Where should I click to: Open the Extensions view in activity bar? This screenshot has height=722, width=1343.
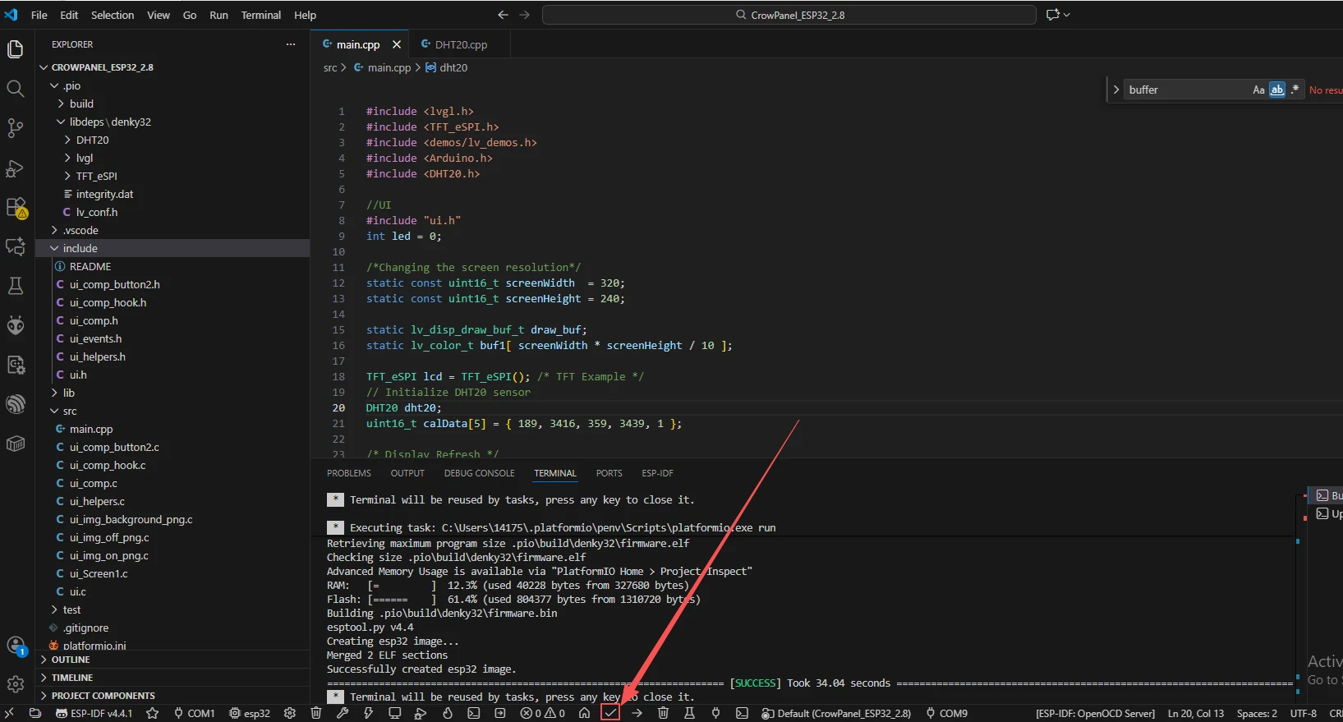16,207
